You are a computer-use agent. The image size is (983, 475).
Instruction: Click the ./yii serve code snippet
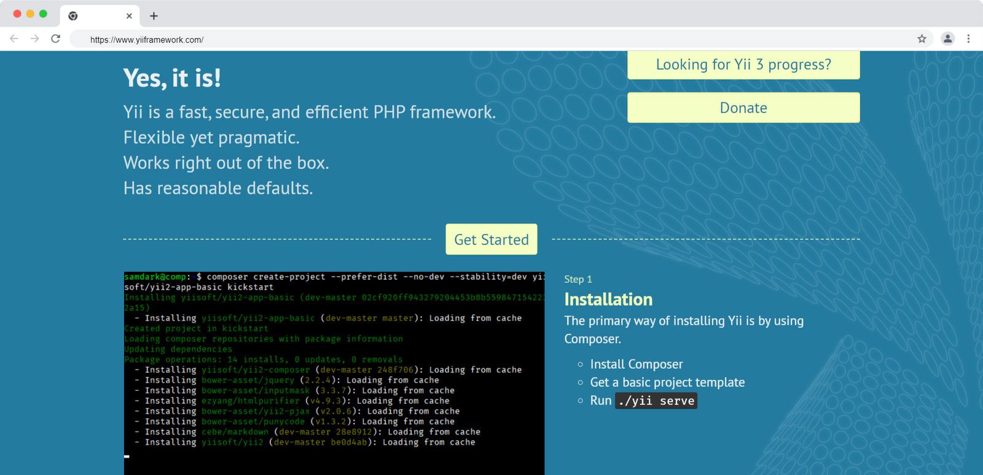(x=656, y=401)
